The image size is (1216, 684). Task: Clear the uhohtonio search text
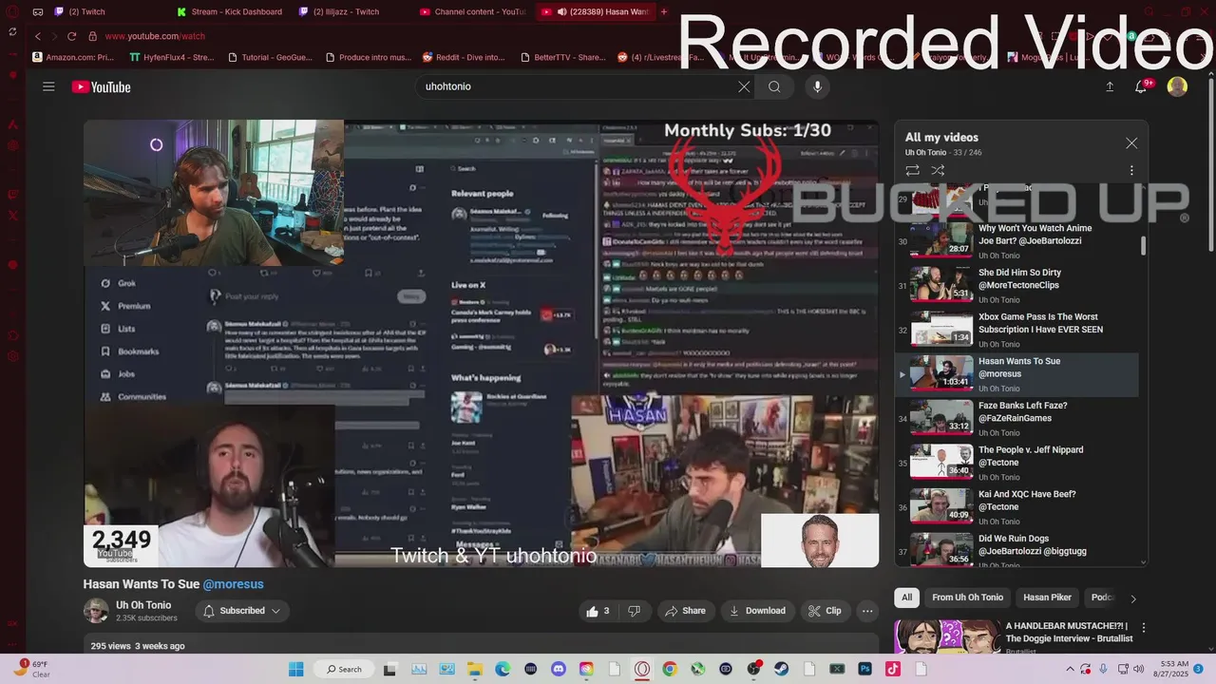(x=744, y=86)
